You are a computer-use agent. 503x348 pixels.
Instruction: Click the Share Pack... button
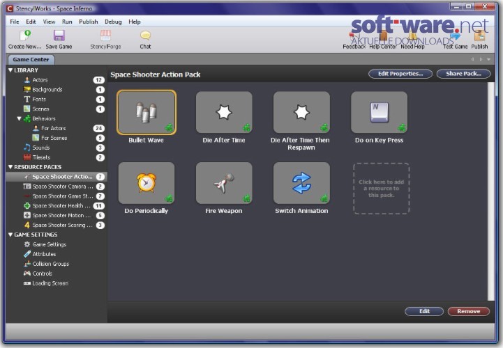click(x=463, y=74)
